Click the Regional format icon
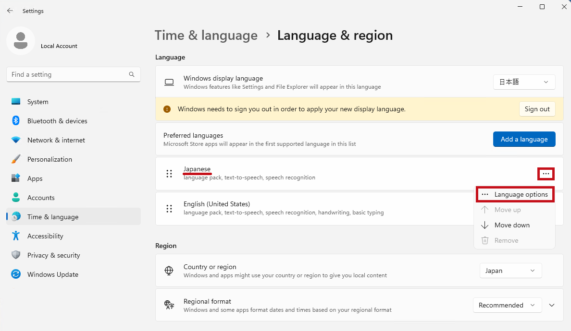Screen dimensions: 571x331 pos(169,305)
